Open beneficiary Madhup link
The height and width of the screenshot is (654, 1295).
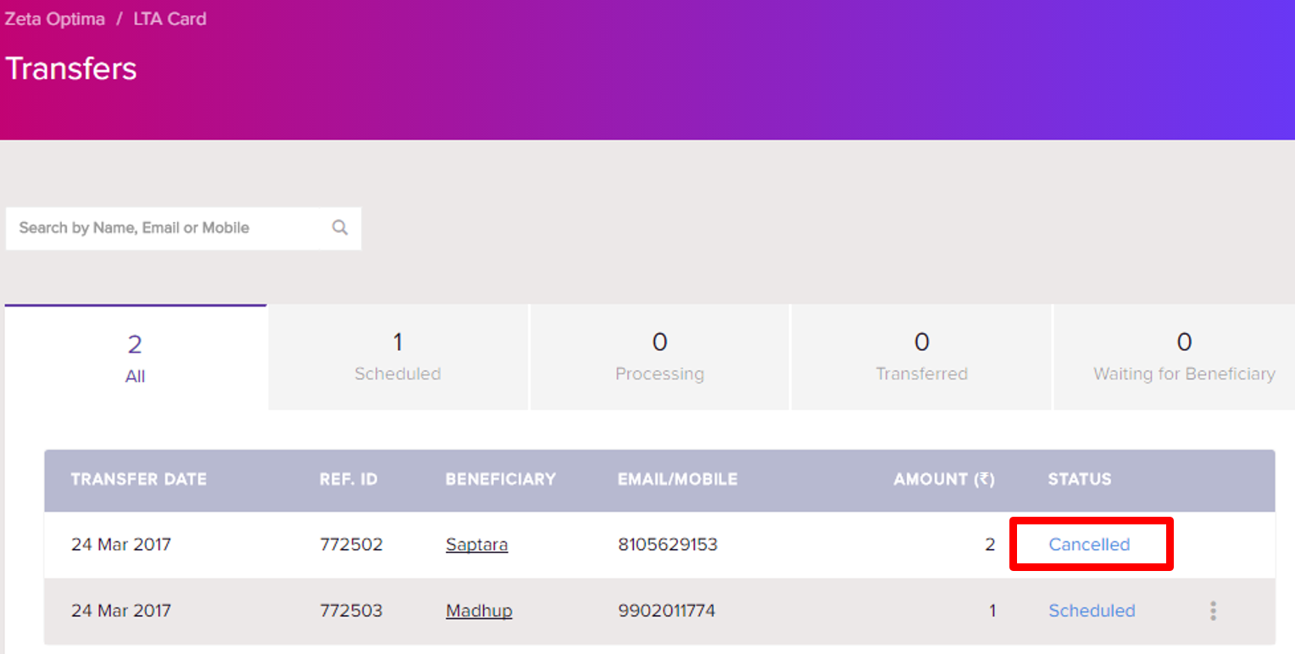pos(479,611)
